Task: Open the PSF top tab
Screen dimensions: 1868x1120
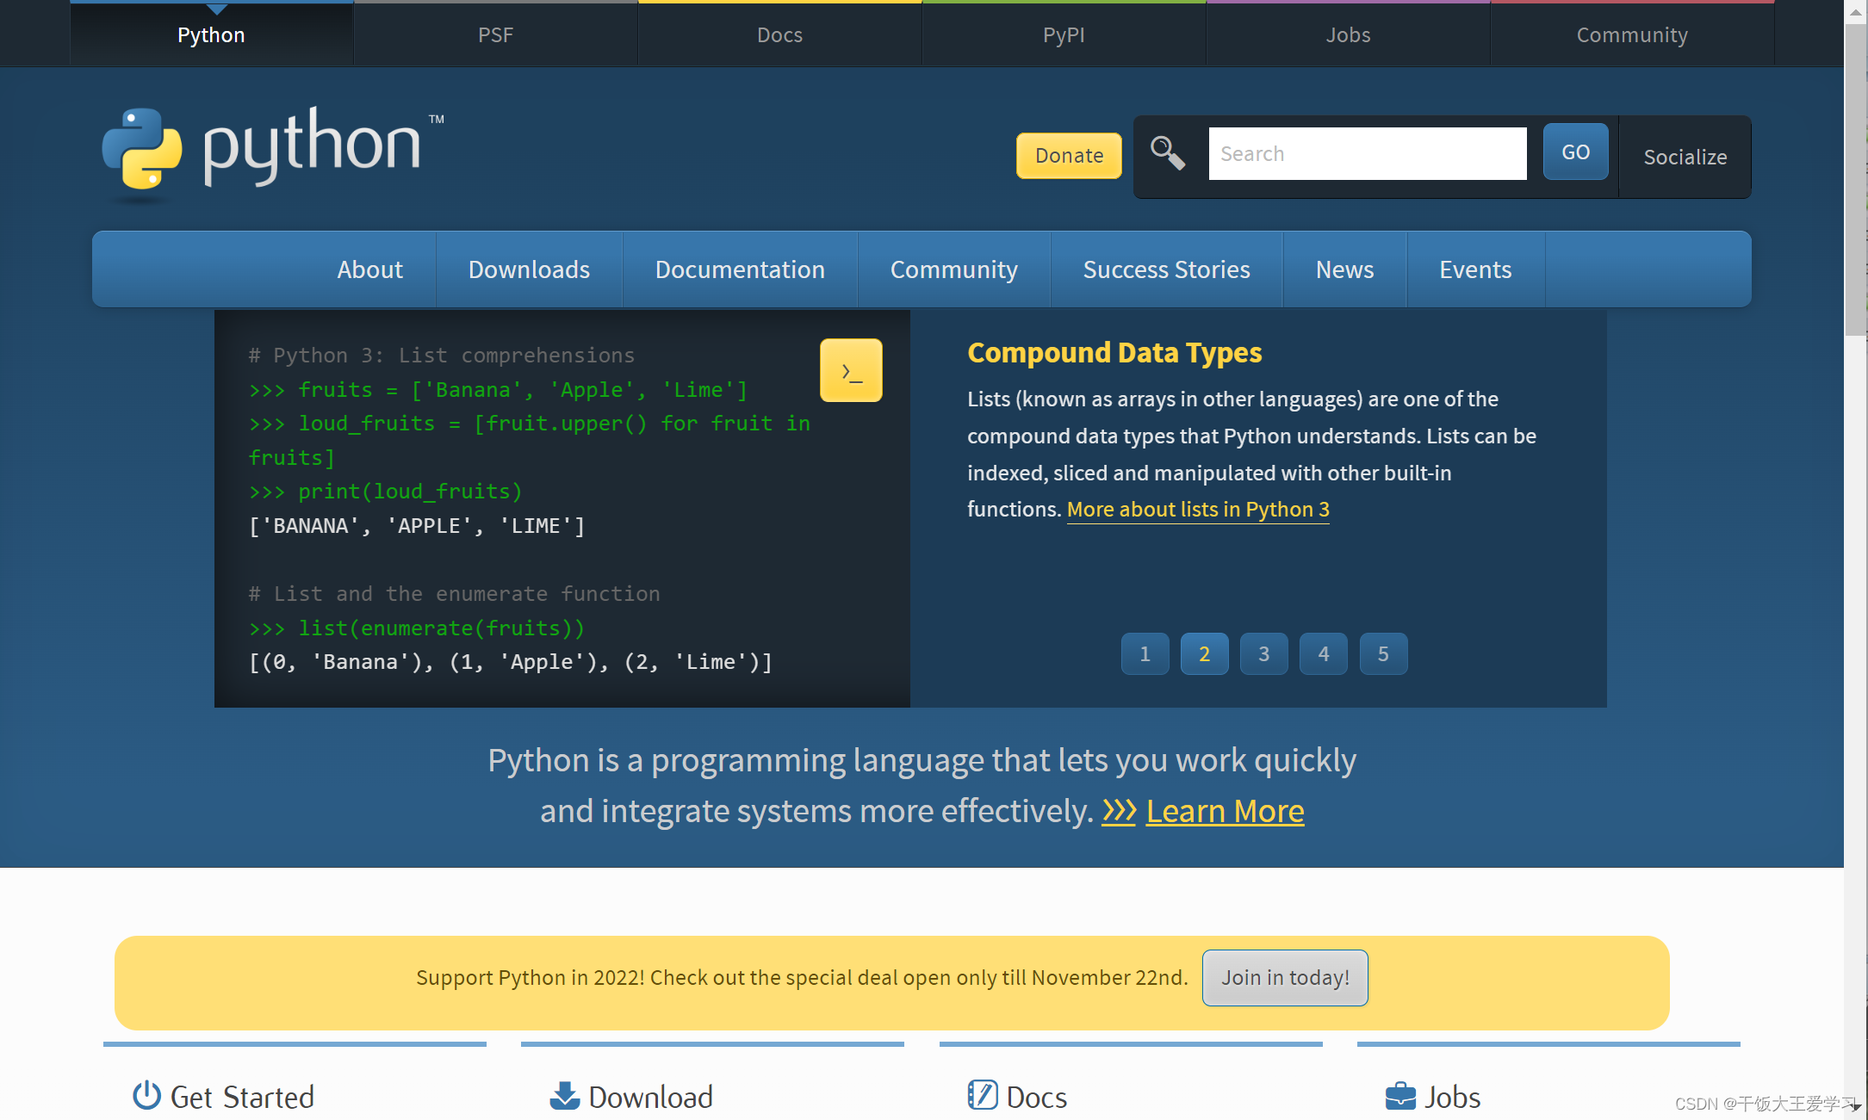Action: tap(495, 34)
